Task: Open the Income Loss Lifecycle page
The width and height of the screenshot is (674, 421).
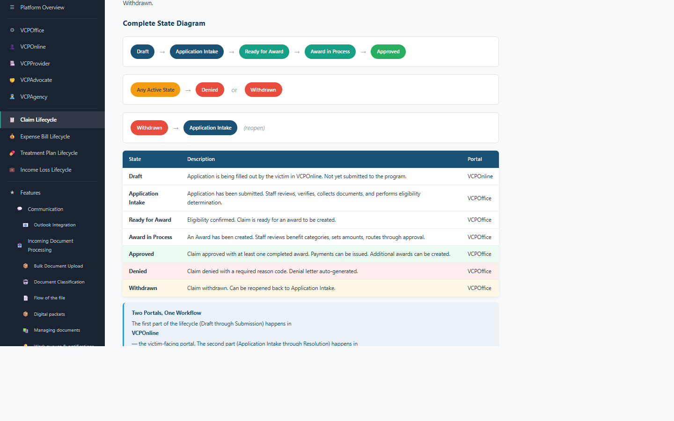Action: [x=46, y=170]
